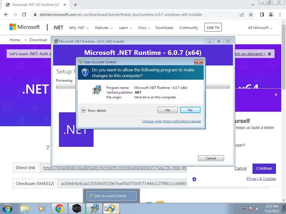Screen dimensions: 286x214
Task: Open the .NET home link
Action: coord(58,28)
